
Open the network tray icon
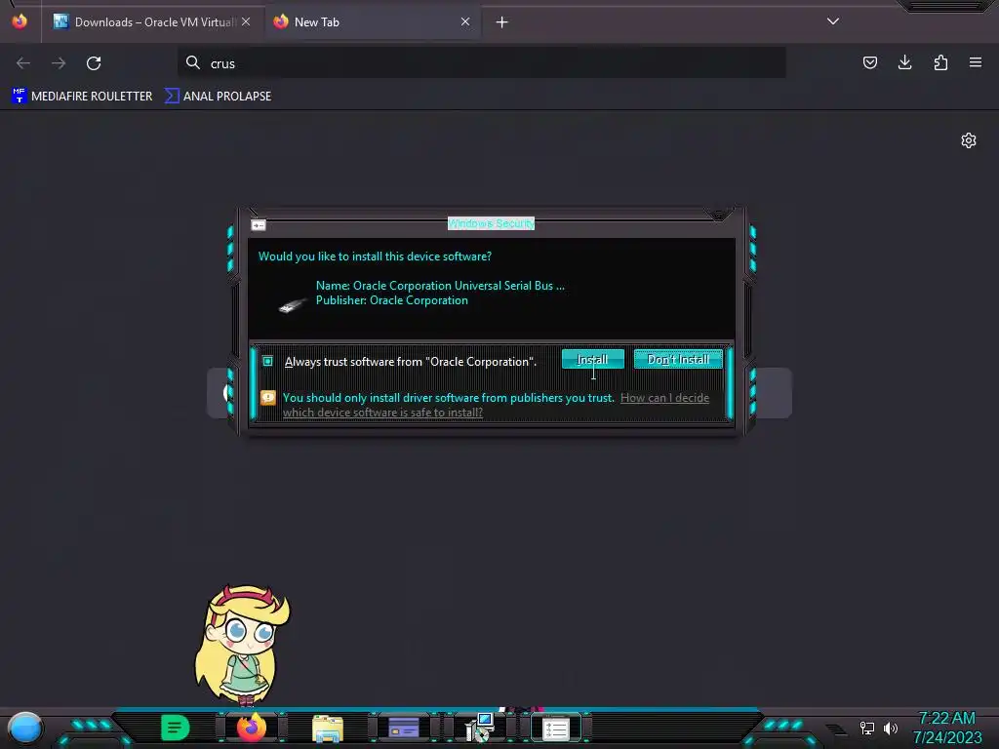click(x=867, y=728)
